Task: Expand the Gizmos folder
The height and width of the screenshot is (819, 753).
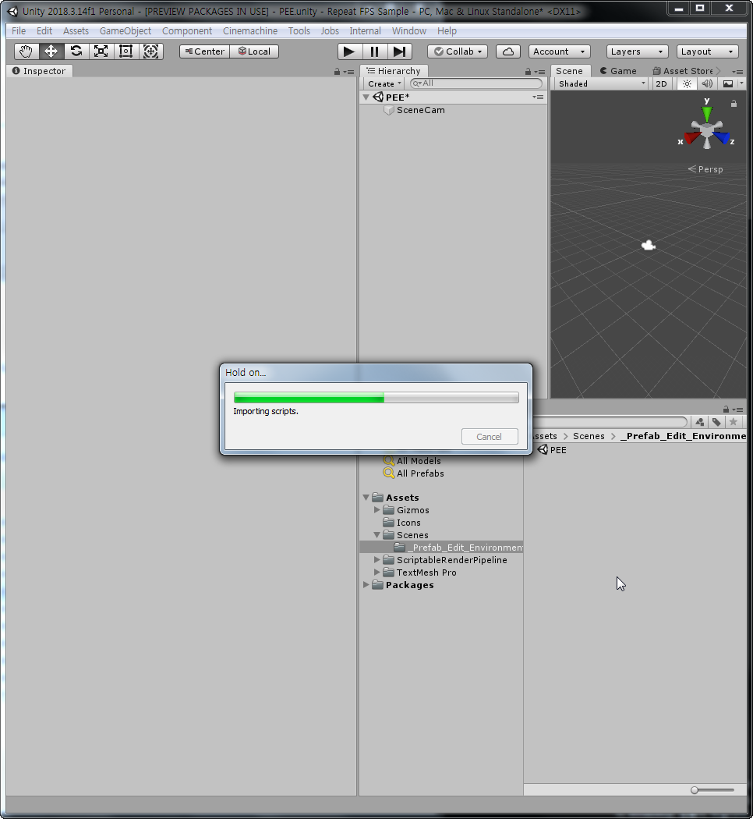Action: click(377, 510)
